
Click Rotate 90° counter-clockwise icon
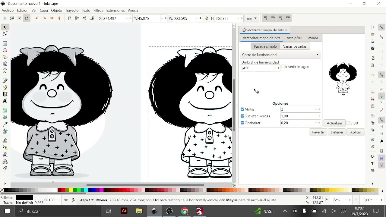pos(37,18)
